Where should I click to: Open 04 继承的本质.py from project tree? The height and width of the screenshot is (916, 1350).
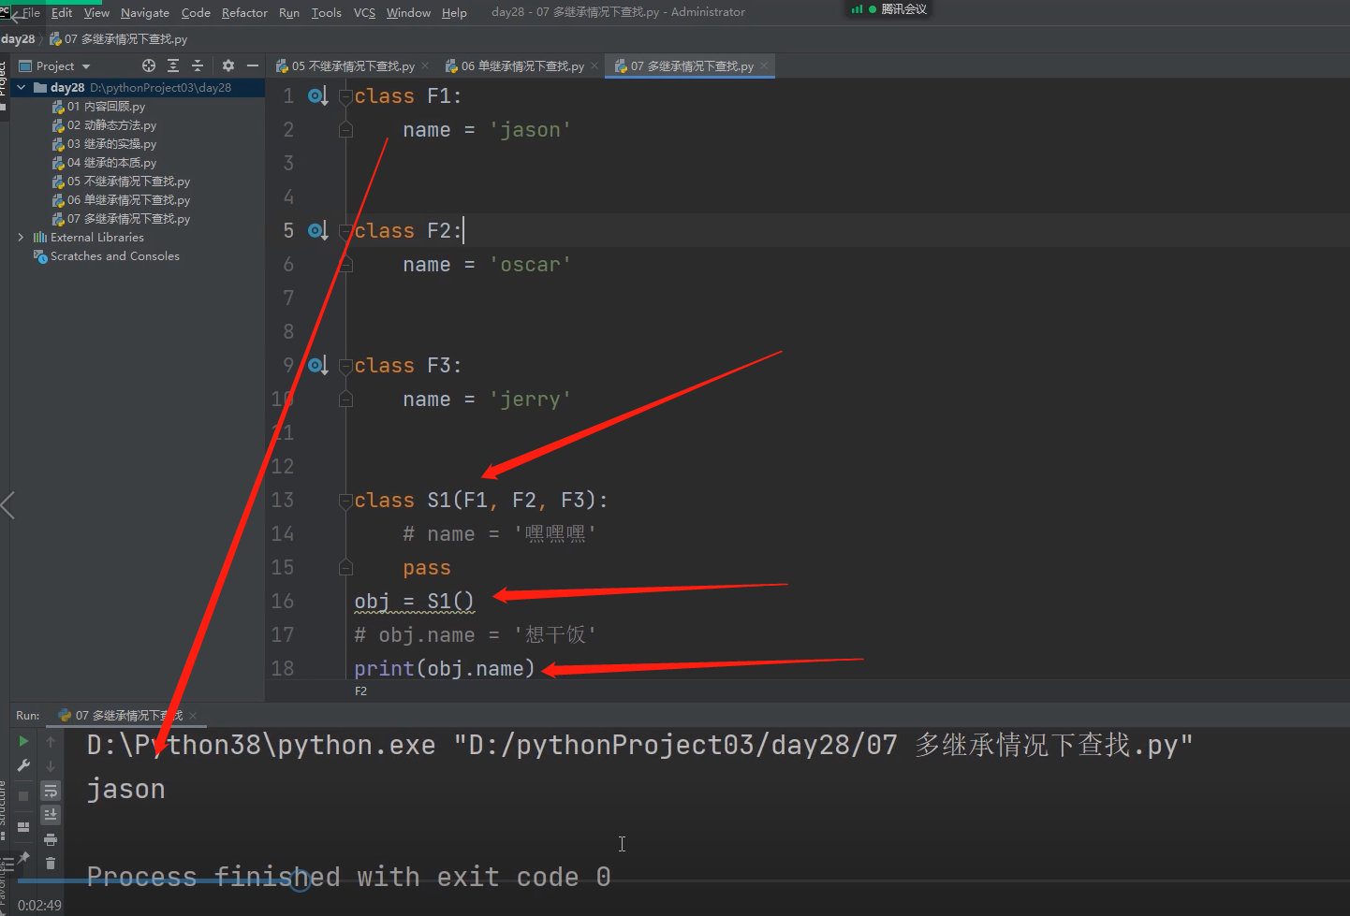[x=104, y=163]
